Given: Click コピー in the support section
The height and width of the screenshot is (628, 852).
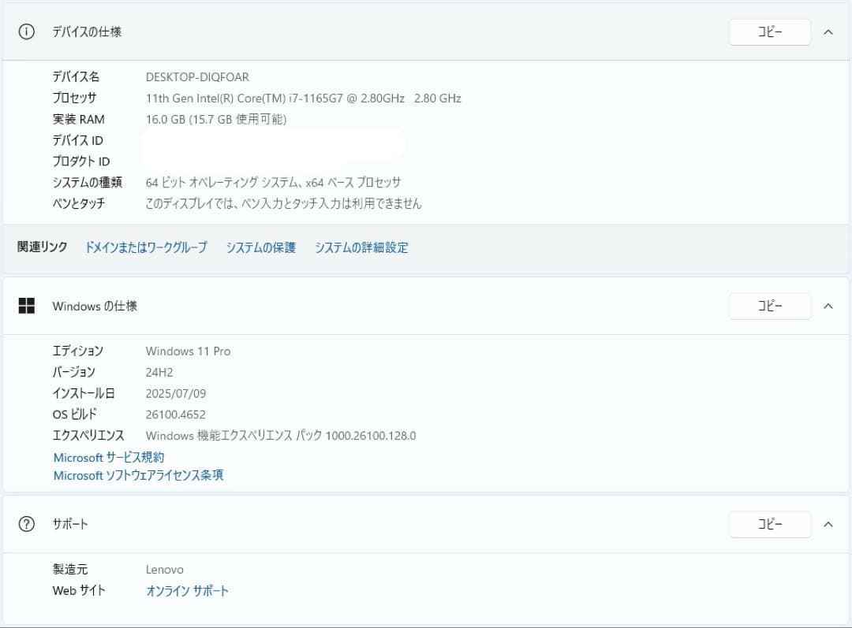Looking at the screenshot, I should [769, 523].
